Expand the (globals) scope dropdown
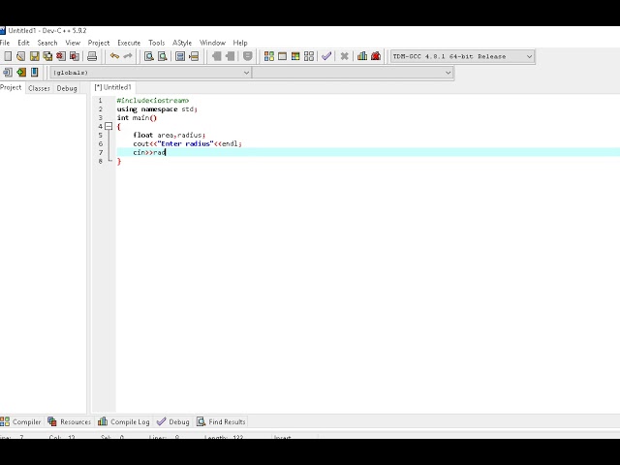 pyautogui.click(x=150, y=73)
